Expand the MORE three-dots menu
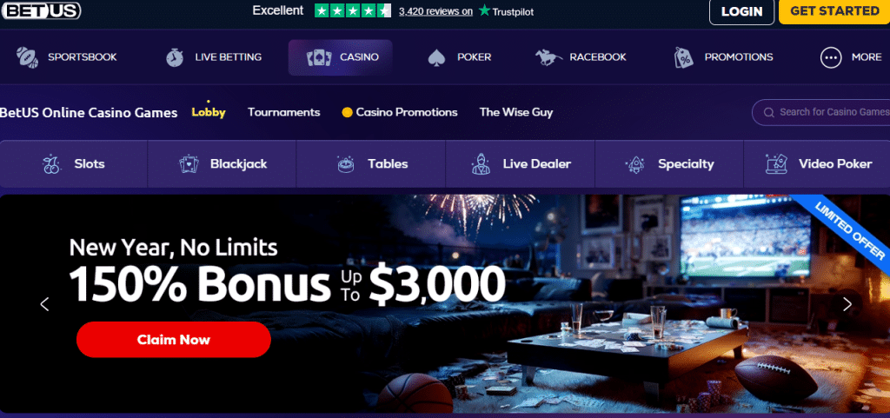This screenshot has width=890, height=418. [831, 57]
